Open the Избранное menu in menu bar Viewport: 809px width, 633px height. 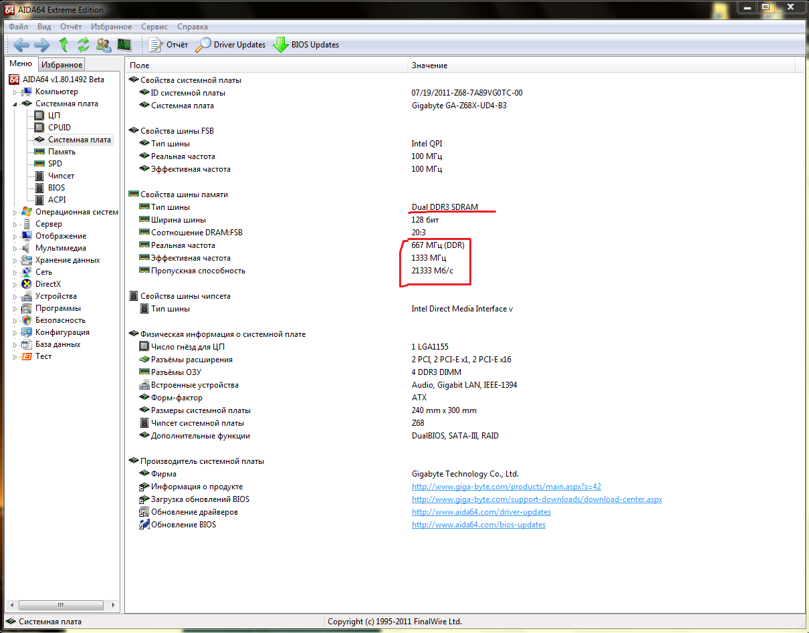click(112, 27)
